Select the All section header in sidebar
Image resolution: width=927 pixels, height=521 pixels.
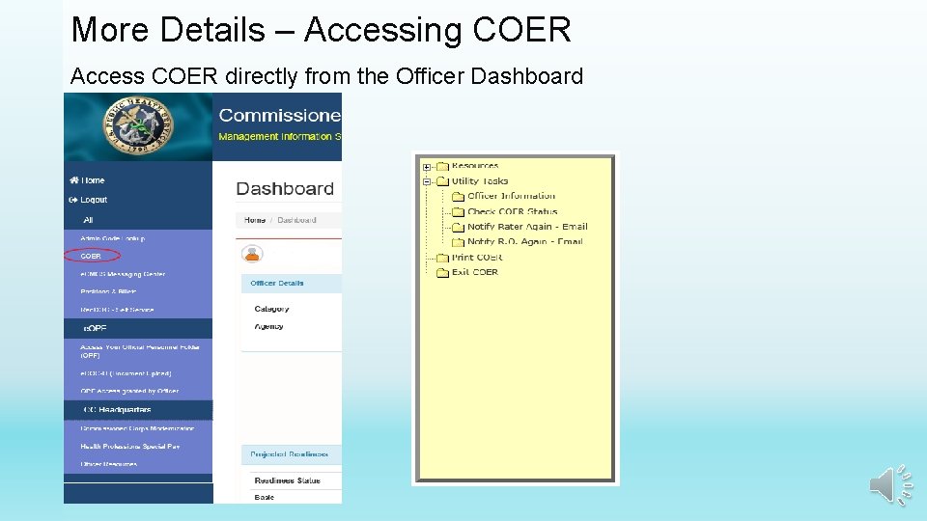[138, 220]
